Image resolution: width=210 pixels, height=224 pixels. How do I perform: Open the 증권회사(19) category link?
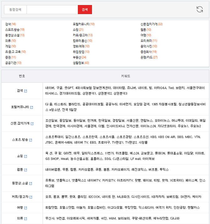coord(149,52)
